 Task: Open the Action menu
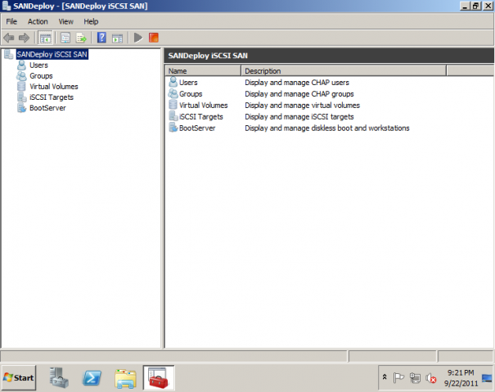(x=38, y=21)
